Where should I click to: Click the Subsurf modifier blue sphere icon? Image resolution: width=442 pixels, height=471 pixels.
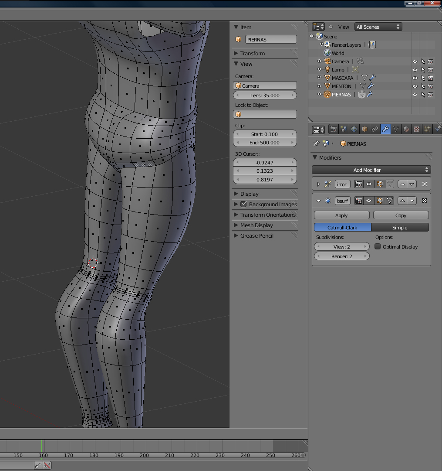coord(328,201)
